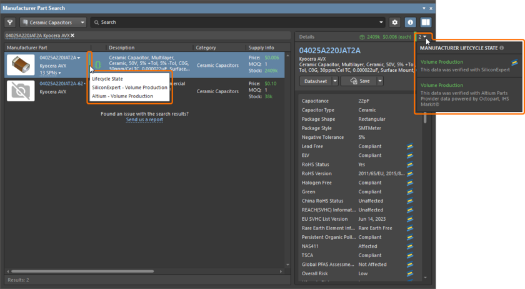Image resolution: width=525 pixels, height=289 pixels.
Task: Click SiliconExpert icon beside Green
Action: pos(410,192)
